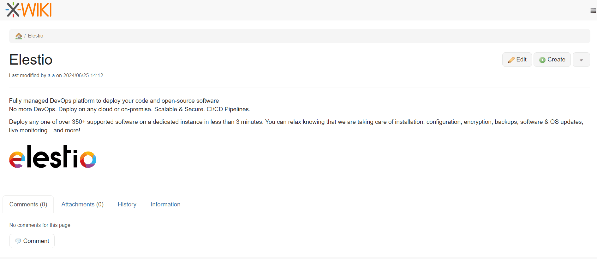
Task: Expand the more actions dropdown arrow
Action: click(x=581, y=60)
